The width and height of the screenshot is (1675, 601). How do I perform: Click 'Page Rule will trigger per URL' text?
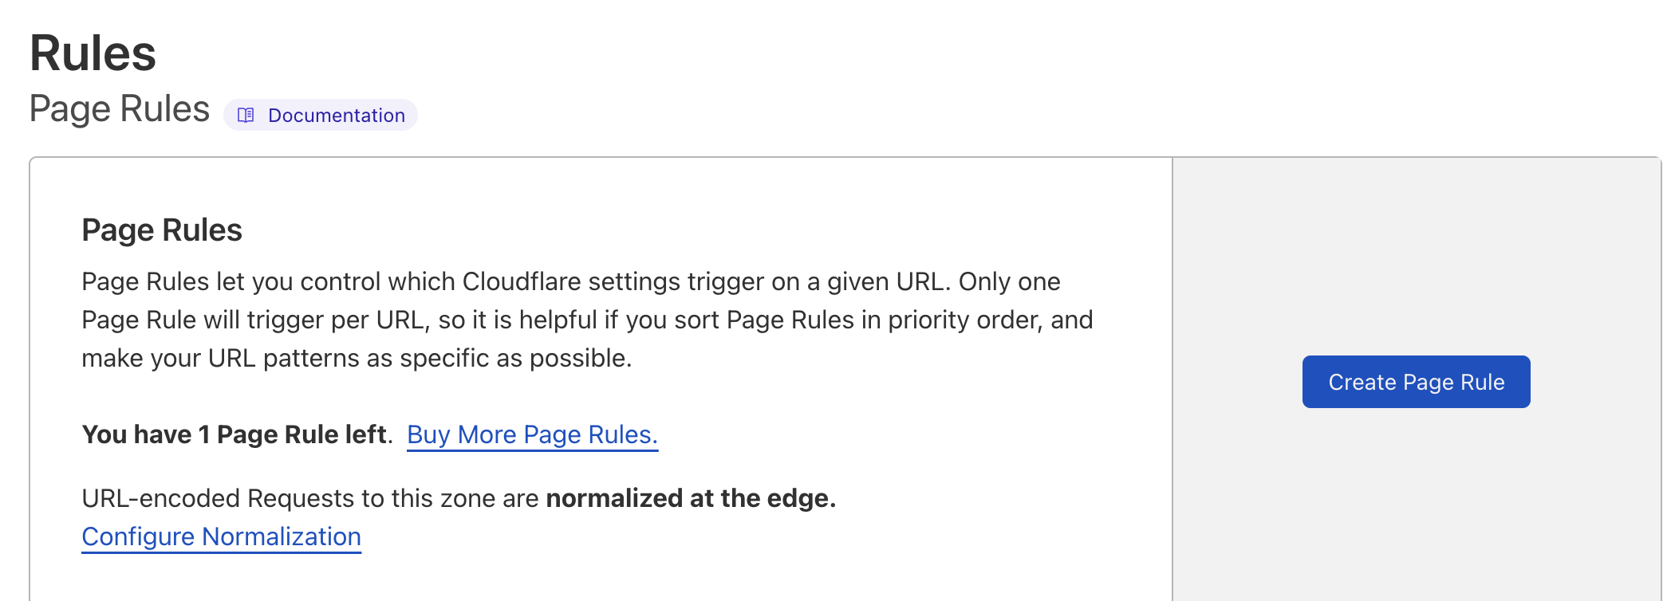click(253, 320)
